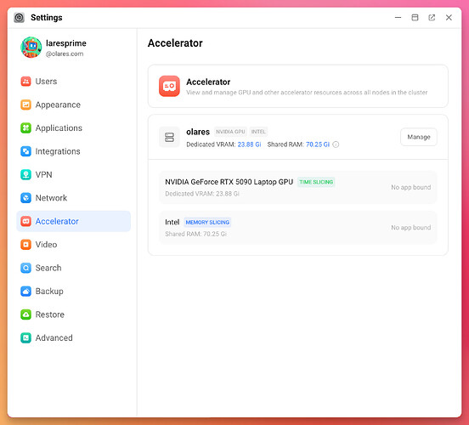This screenshot has height=425, width=469.
Task: Click the VPN sidebar icon
Action: [x=25, y=175]
